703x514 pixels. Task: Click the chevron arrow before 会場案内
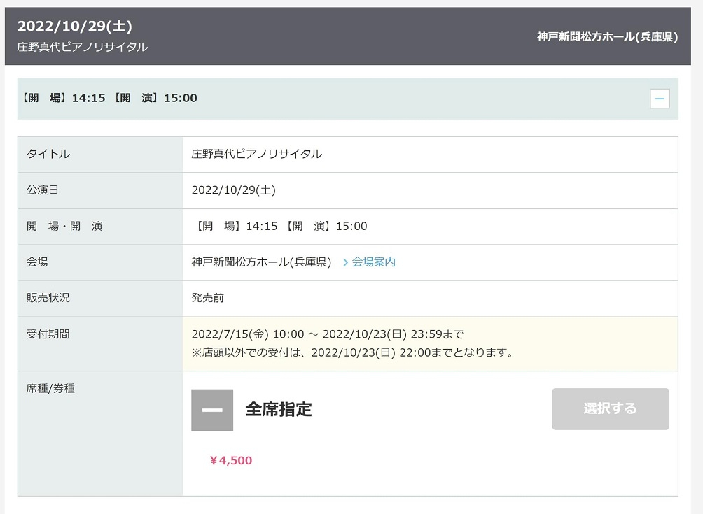pos(345,262)
